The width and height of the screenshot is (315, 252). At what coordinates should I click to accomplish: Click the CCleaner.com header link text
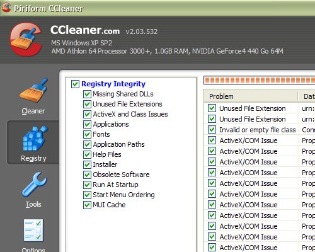point(85,30)
